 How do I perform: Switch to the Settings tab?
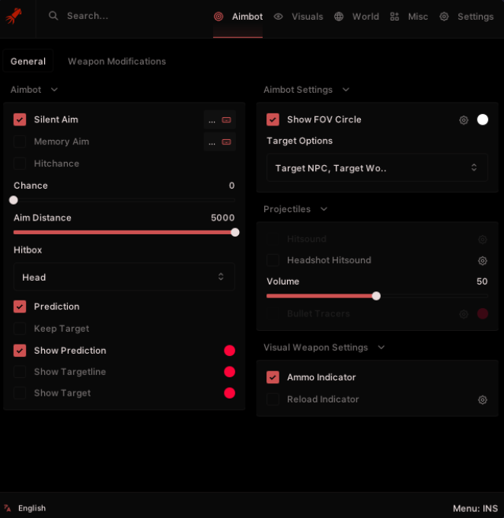point(466,17)
